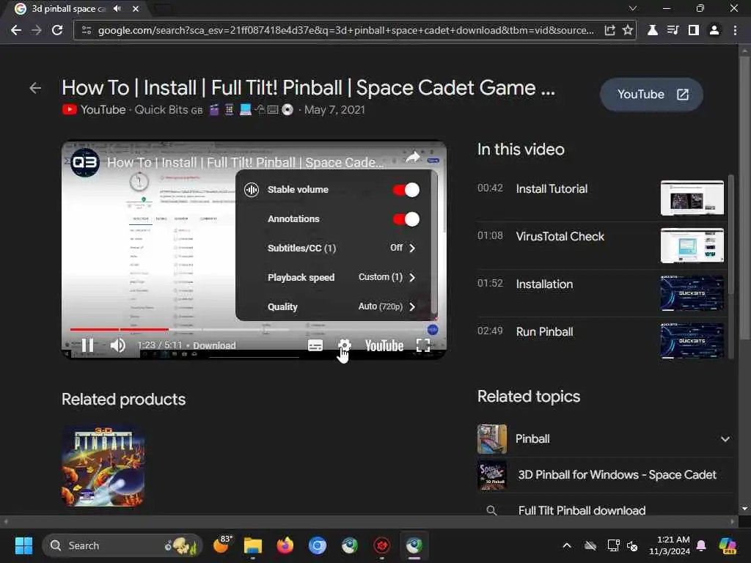Click the taskbar Search box

point(122,545)
